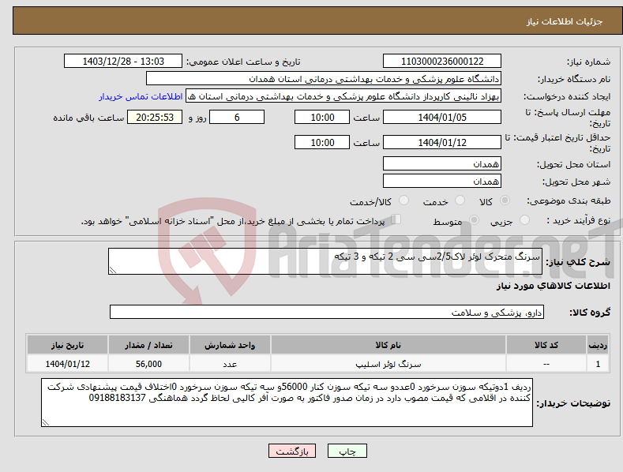Click the remaining time field 20:25:53
The width and height of the screenshot is (623, 472).
coord(155,117)
